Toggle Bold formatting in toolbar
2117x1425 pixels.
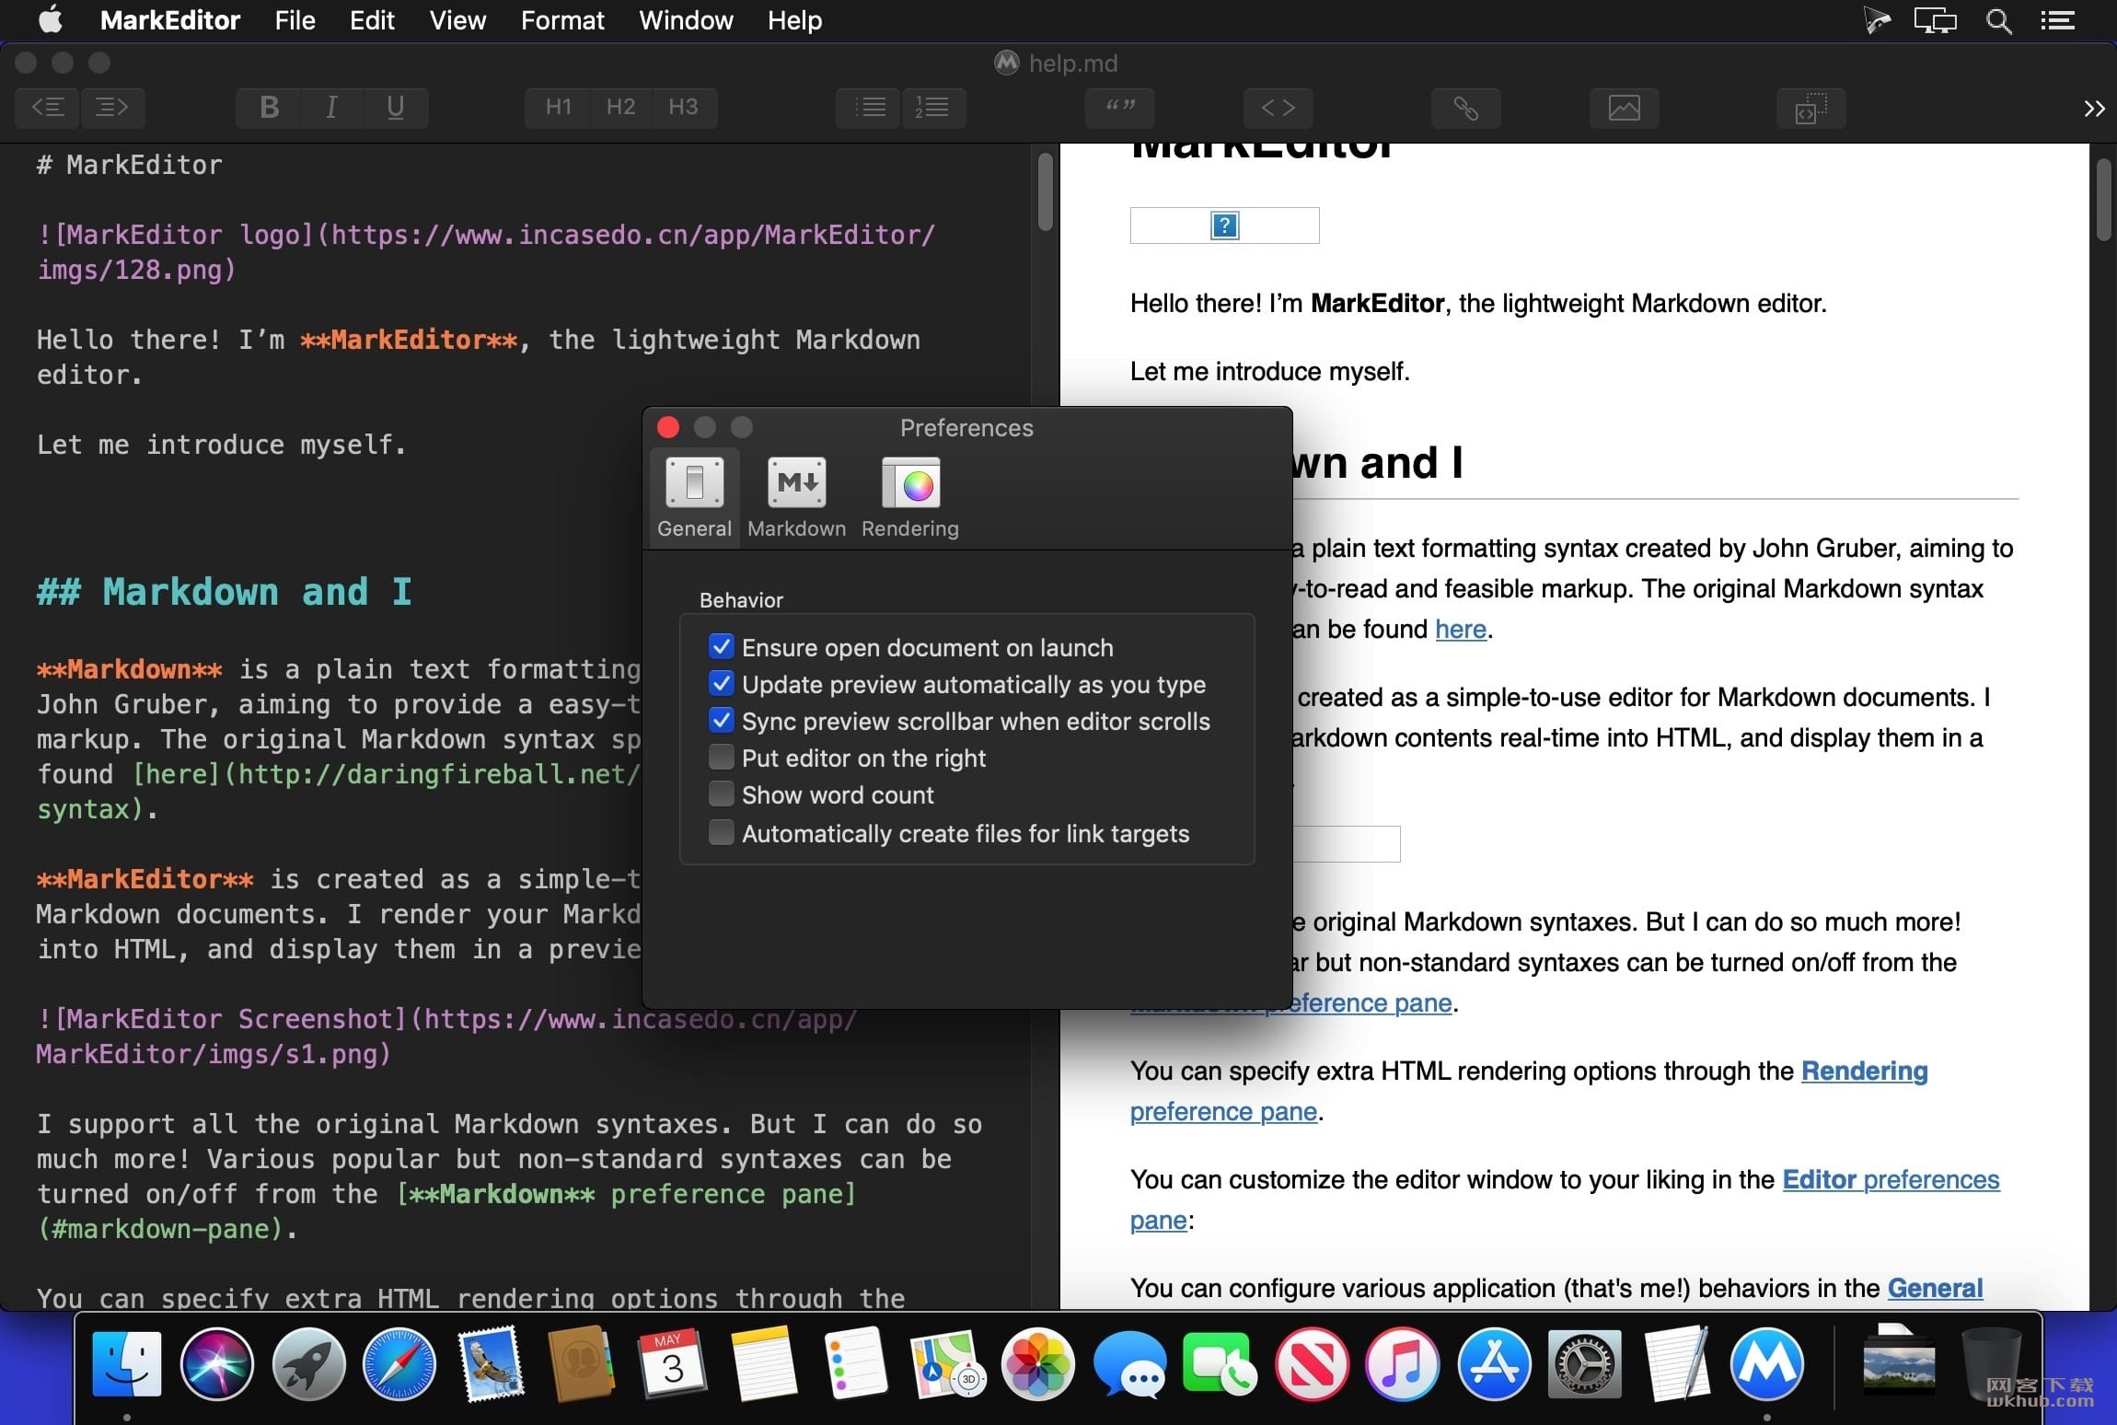pyautogui.click(x=269, y=108)
